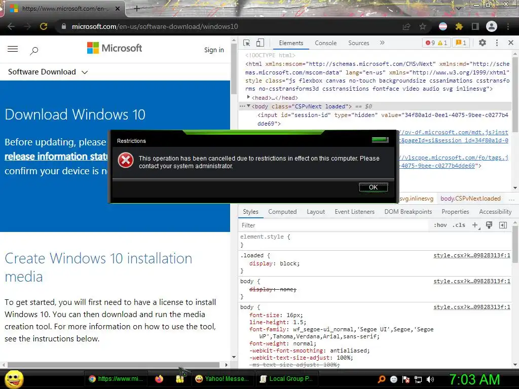
Task: Open the tab search chevron in title bar
Action: pos(459,8)
